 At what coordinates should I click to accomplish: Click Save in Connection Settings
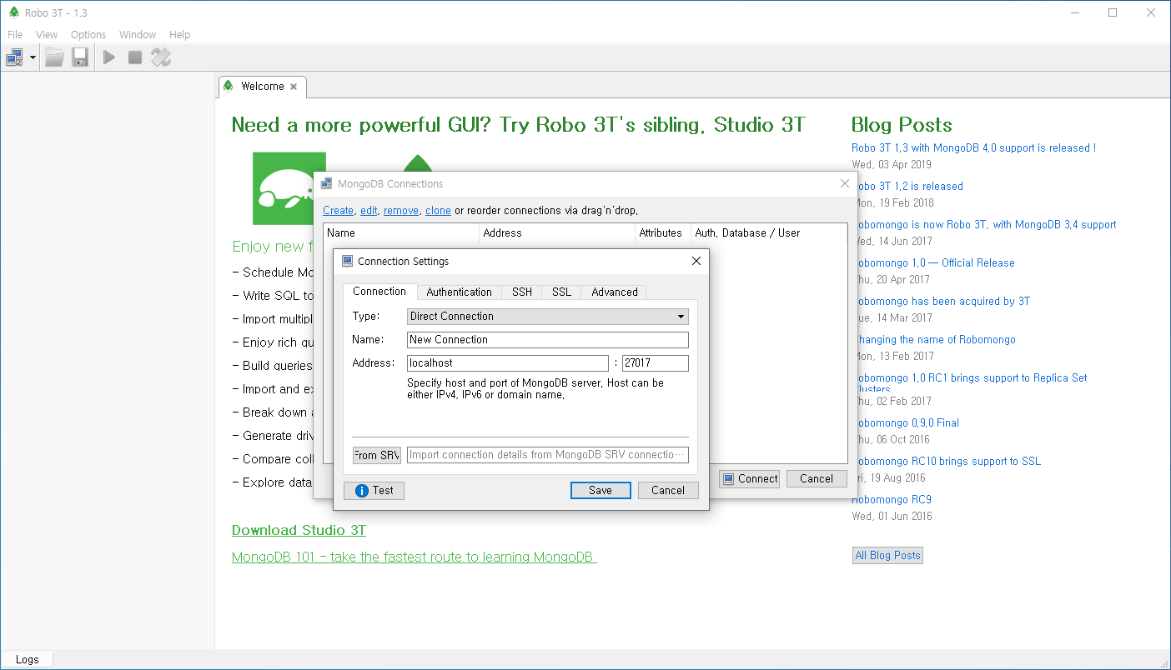pos(601,491)
